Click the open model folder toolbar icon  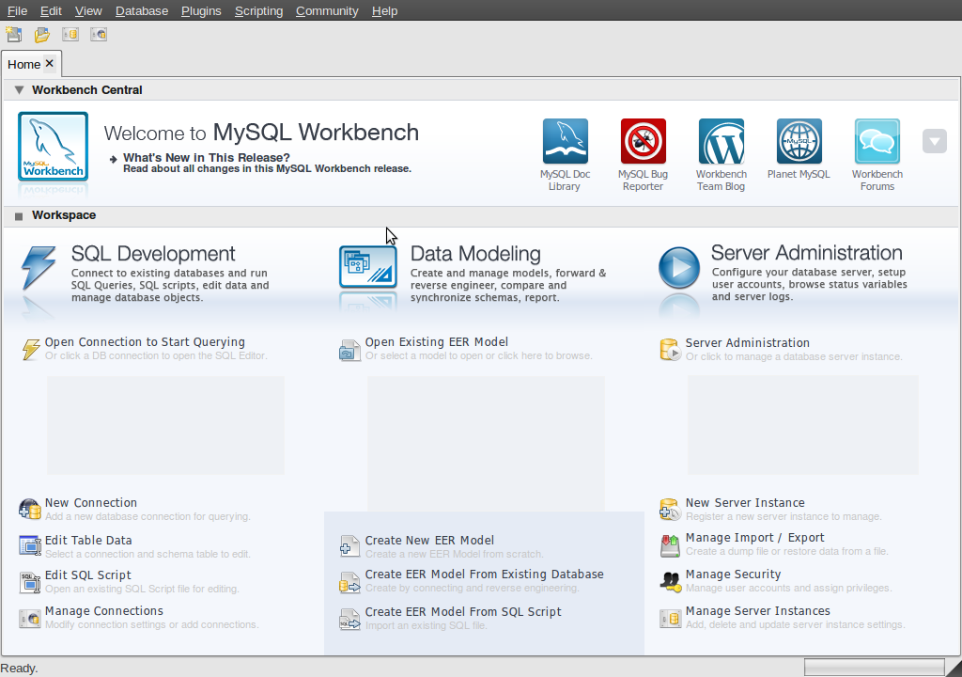(41, 35)
